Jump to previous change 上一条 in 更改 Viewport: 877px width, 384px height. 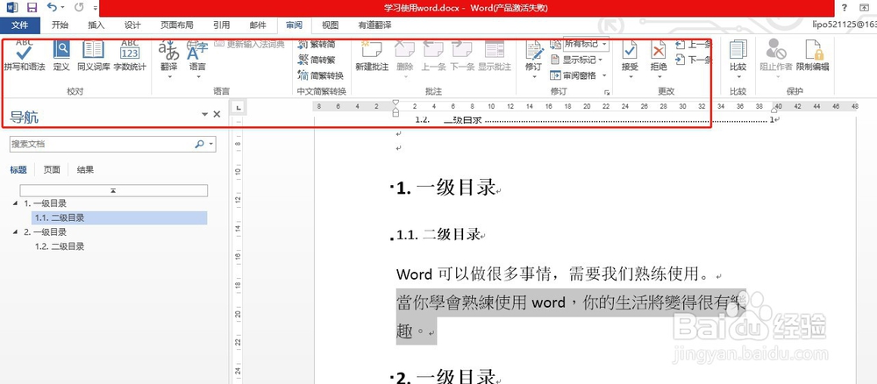pos(694,45)
